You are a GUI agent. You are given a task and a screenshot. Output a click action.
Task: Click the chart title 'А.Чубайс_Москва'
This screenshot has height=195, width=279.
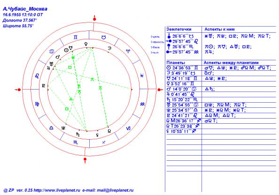pos(25,9)
